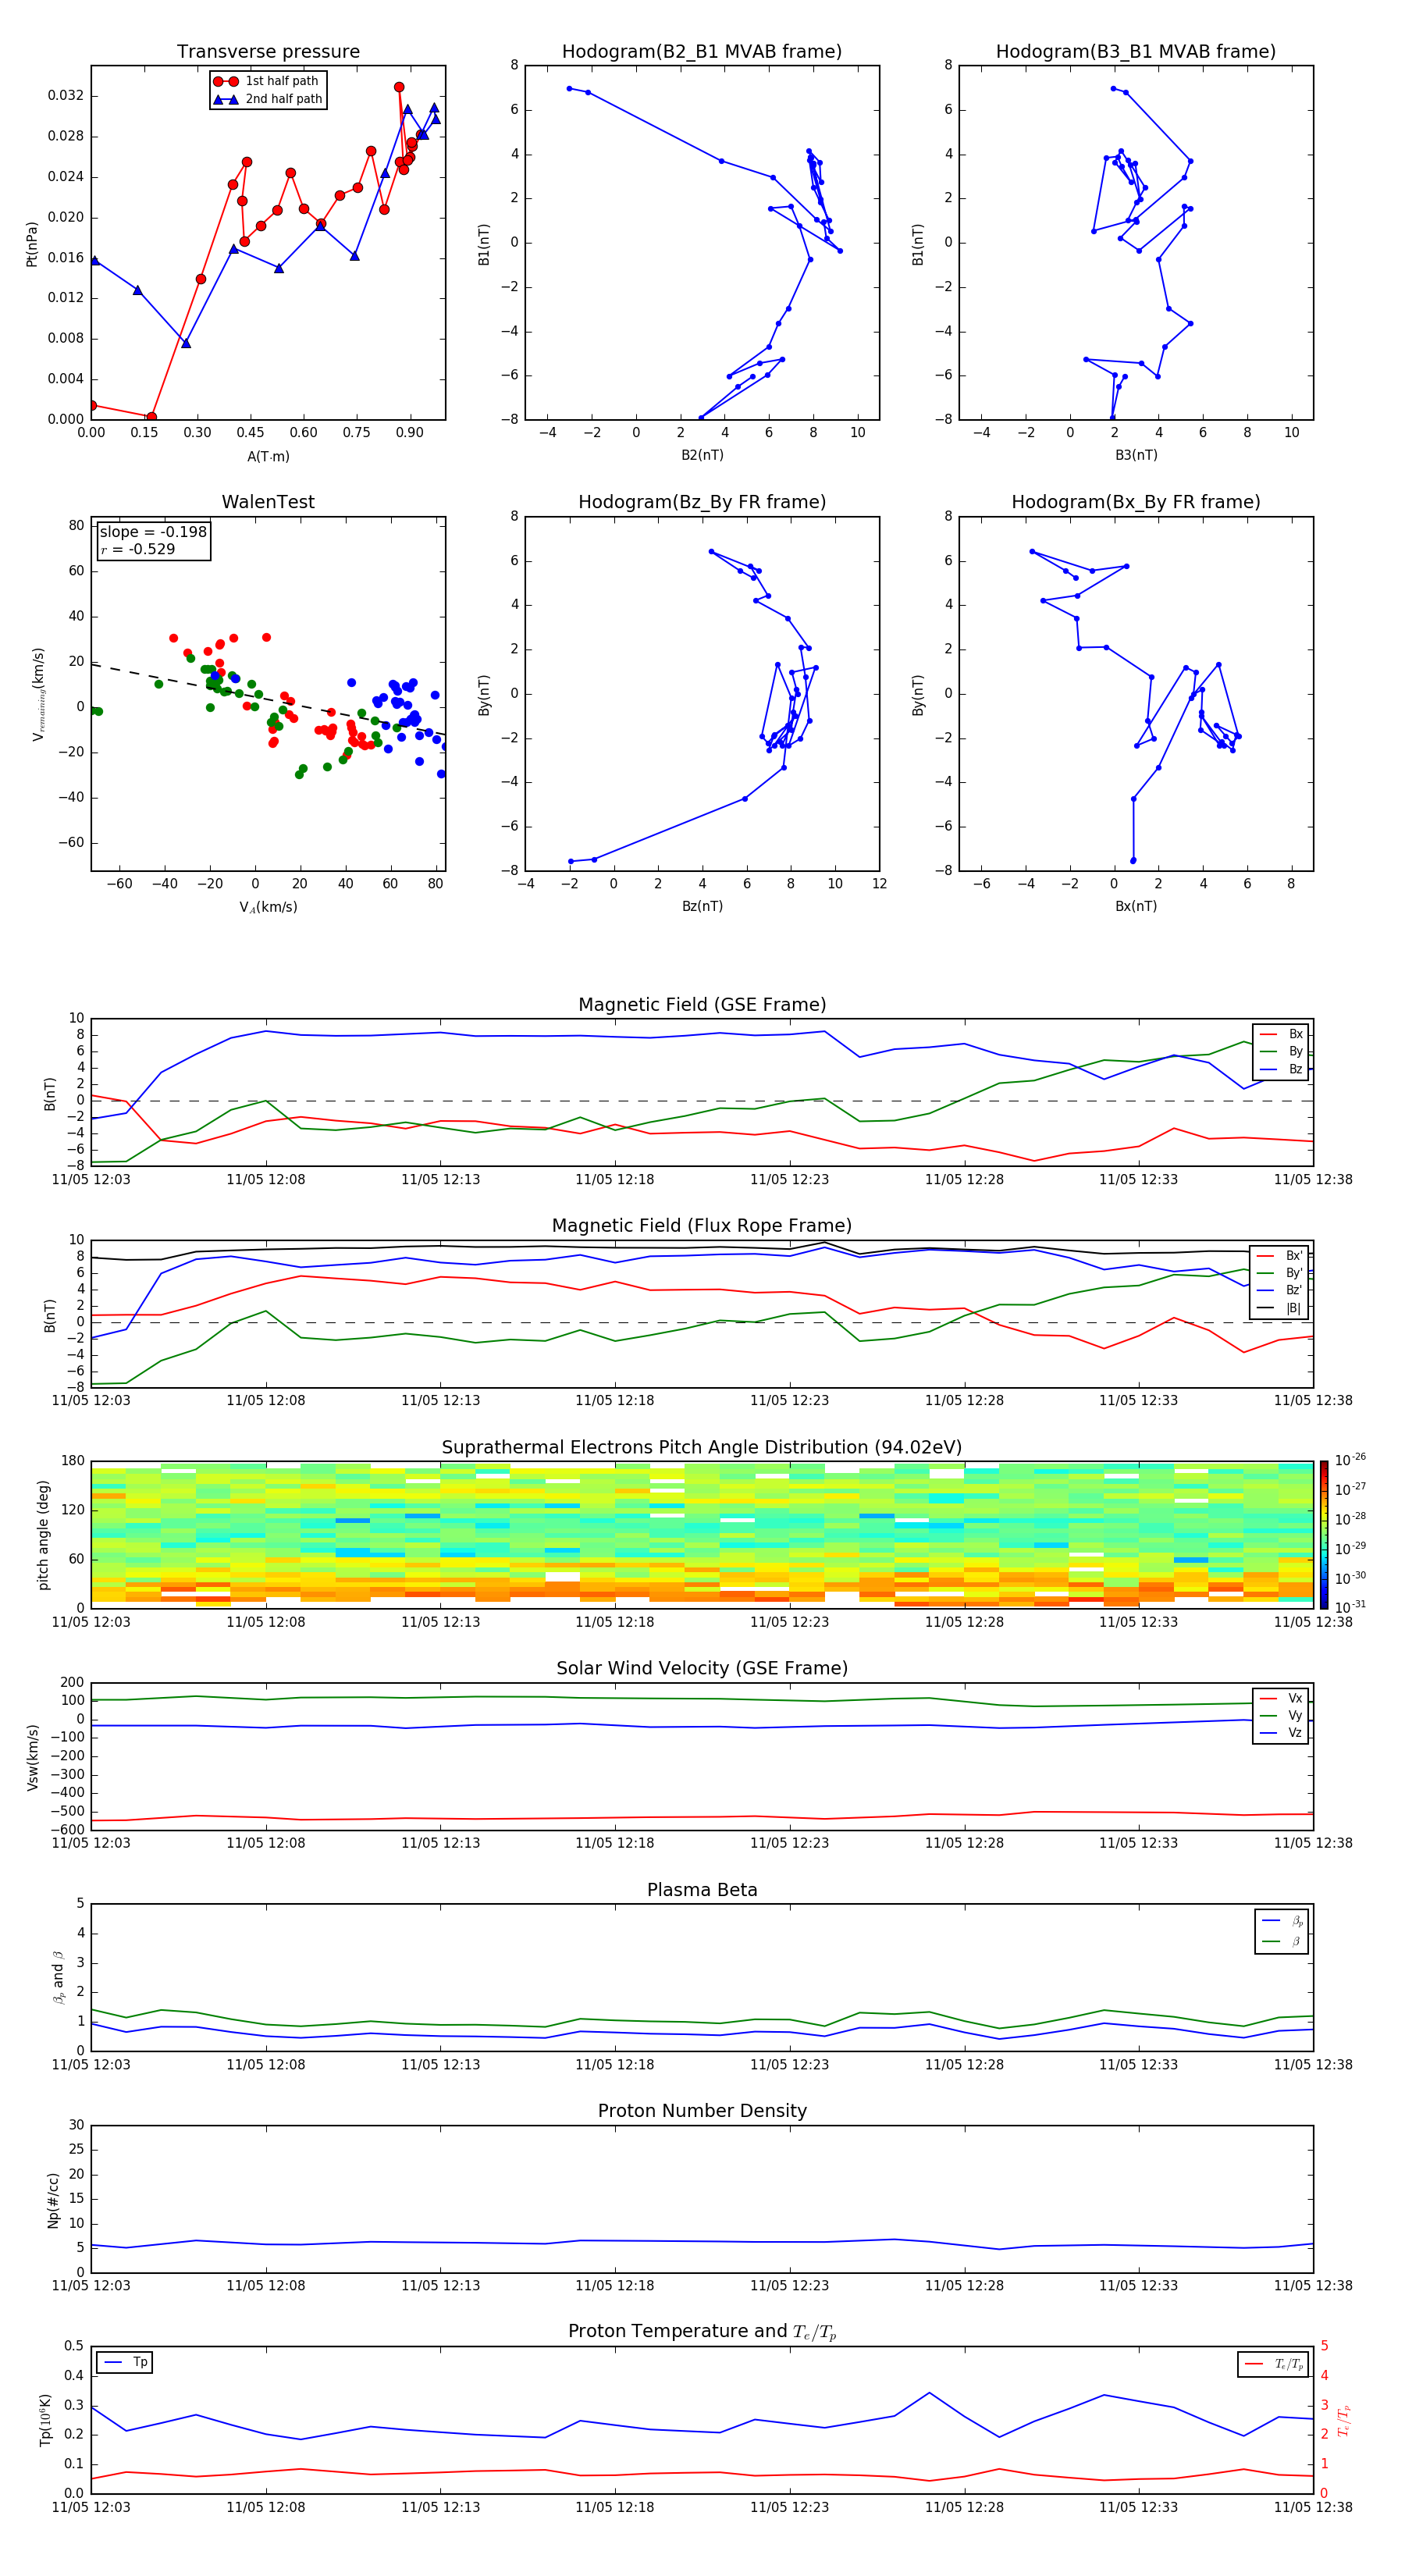The width and height of the screenshot is (1405, 2576).
Task: Click the "Transverse pressure" plot title
Action: [268, 52]
